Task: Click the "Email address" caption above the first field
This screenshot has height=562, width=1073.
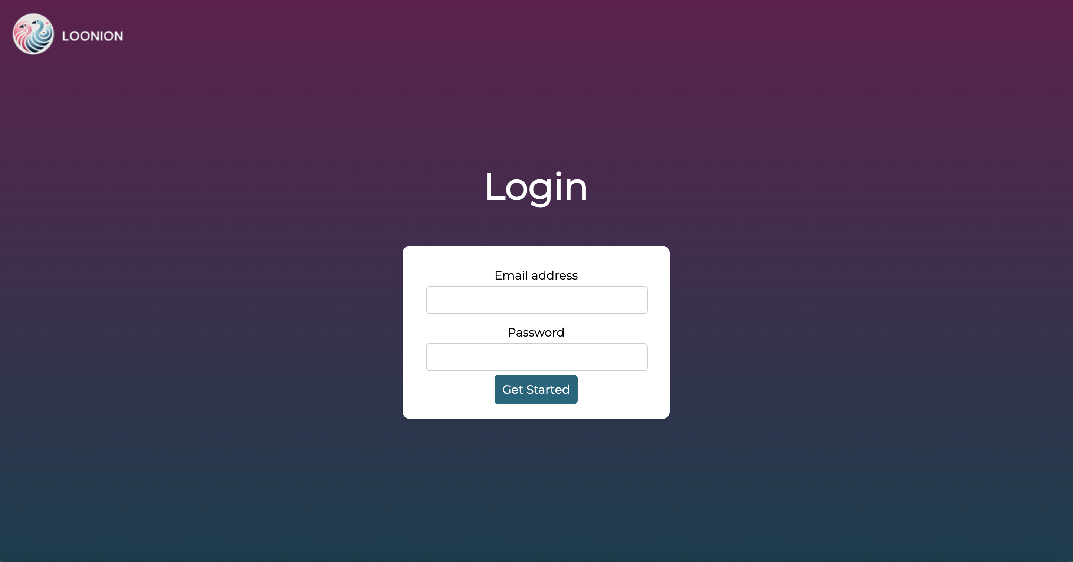Action: 536,275
